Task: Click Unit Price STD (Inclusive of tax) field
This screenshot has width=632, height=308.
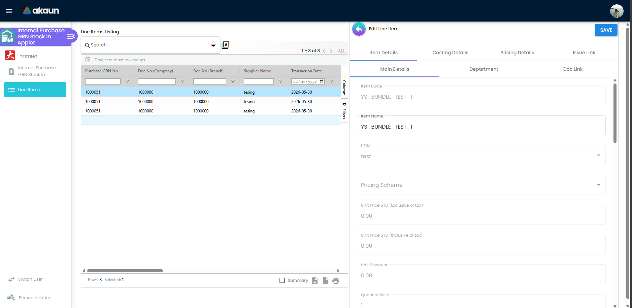Action: [x=481, y=245]
